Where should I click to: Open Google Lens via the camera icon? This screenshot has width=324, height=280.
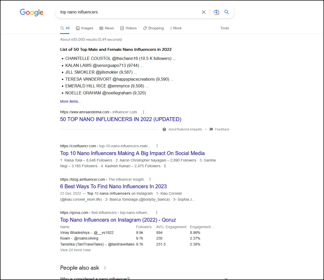(x=216, y=12)
